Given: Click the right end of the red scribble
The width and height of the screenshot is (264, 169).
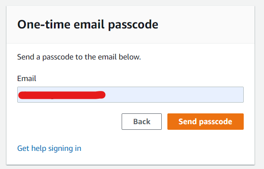Looking at the screenshot, I should click(102, 95).
